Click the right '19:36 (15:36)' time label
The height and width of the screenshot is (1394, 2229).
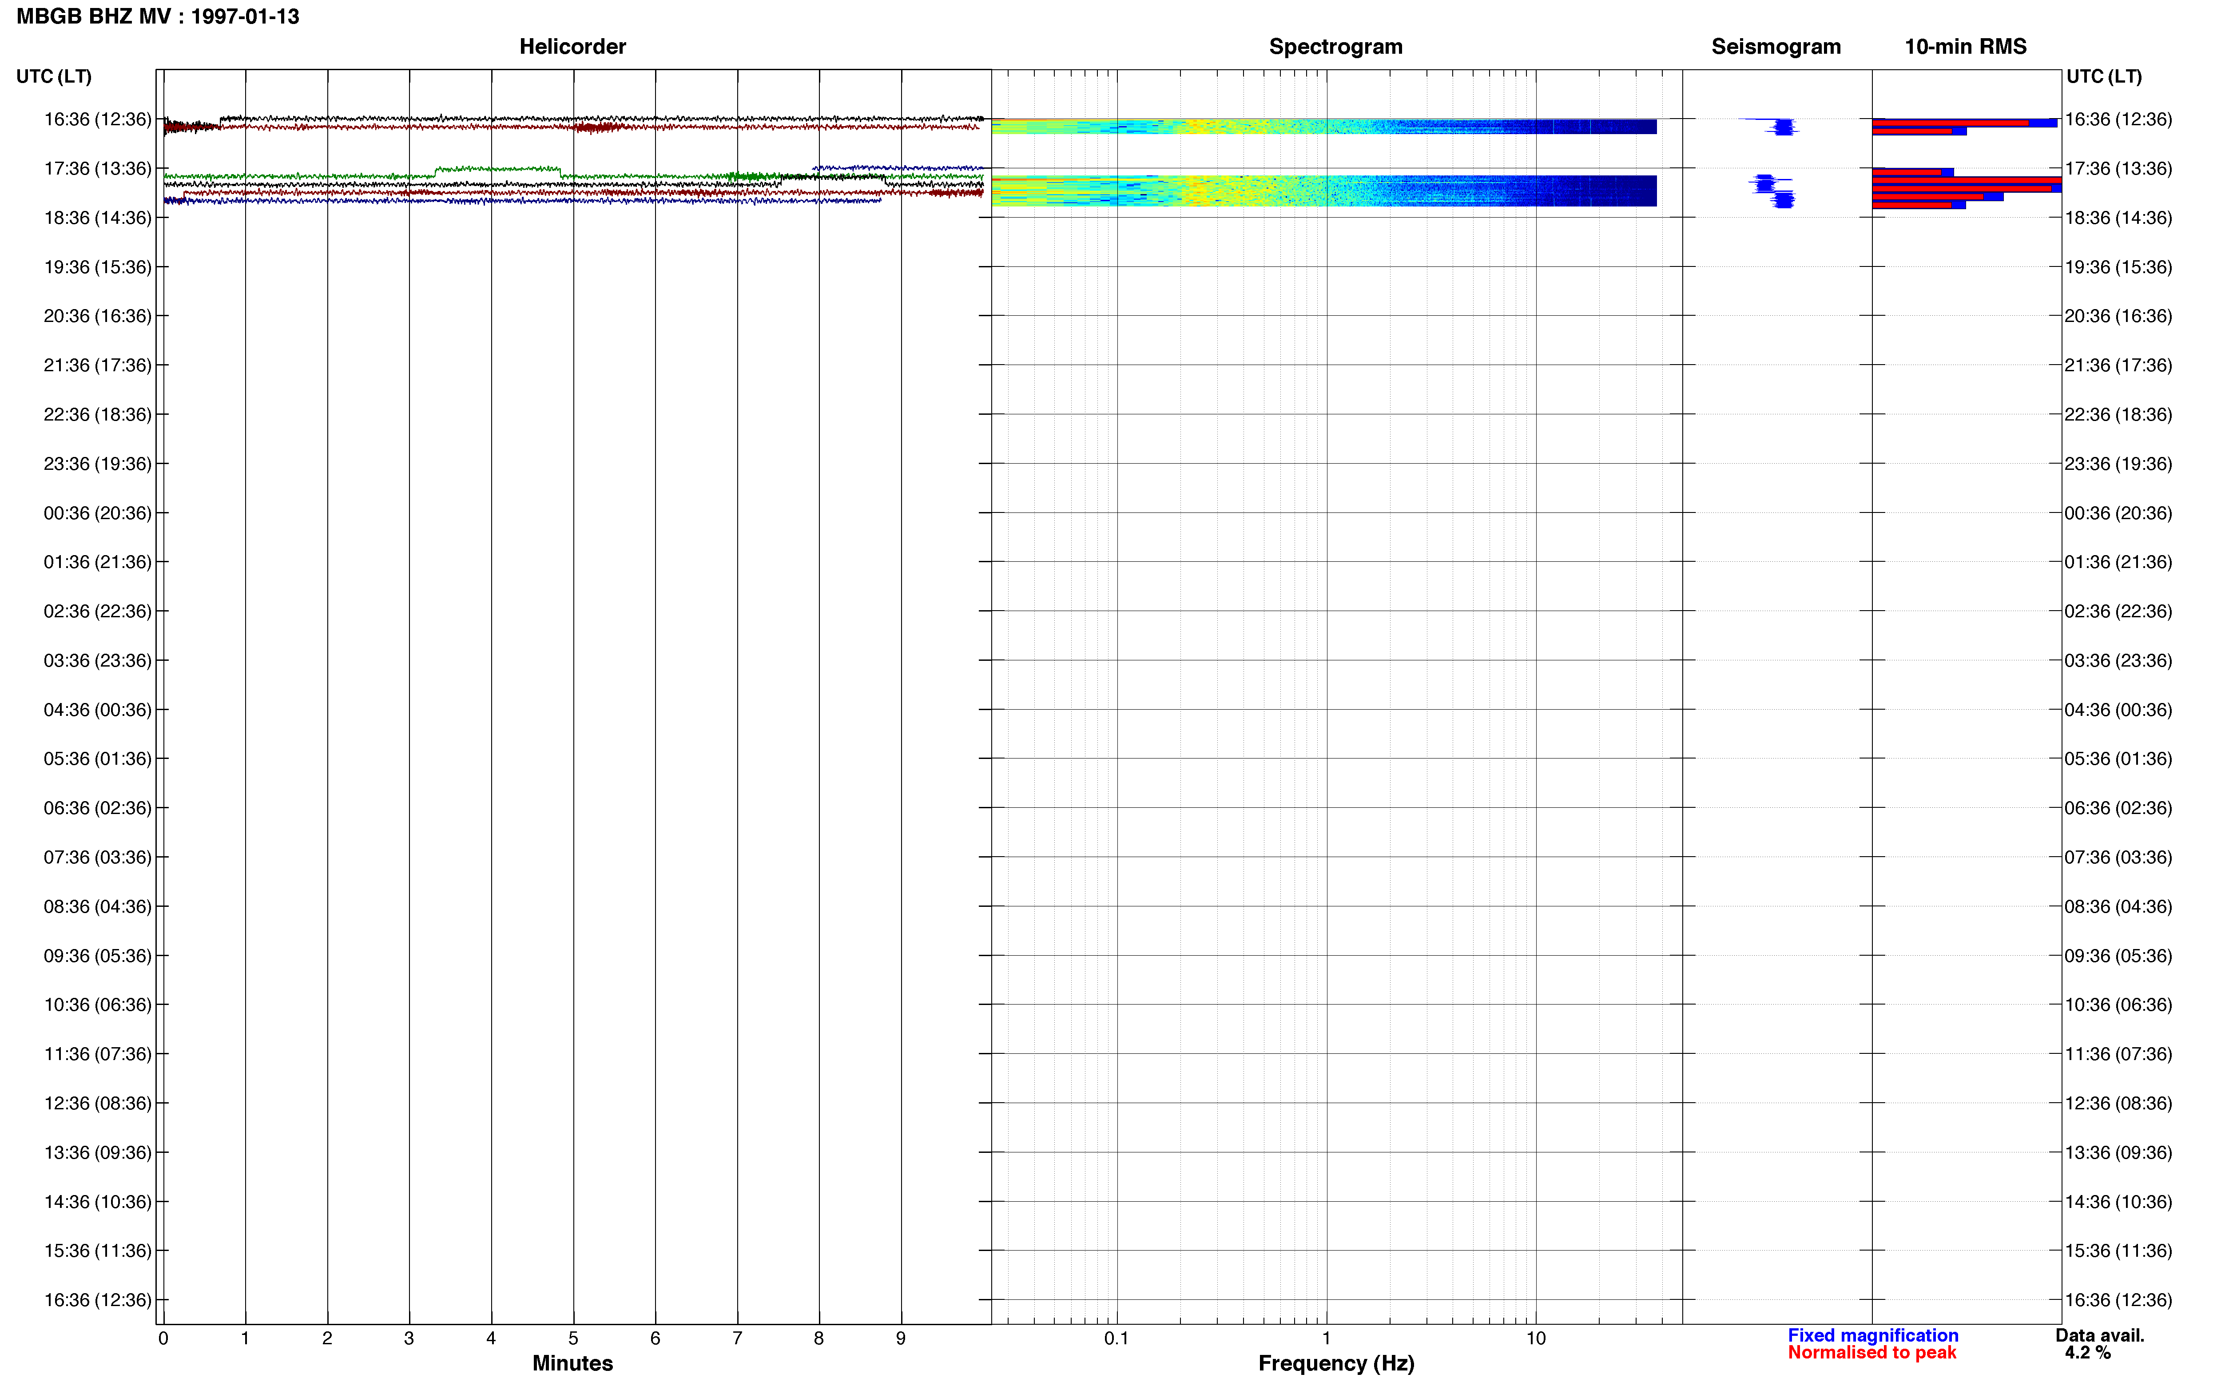(2118, 267)
